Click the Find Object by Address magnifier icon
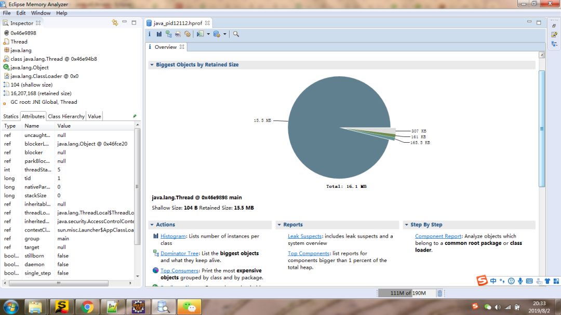This screenshot has width=561, height=315. tap(236, 34)
